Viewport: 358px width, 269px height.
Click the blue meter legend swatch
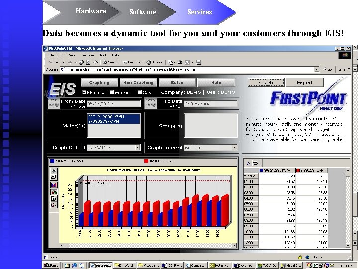click(x=52, y=161)
